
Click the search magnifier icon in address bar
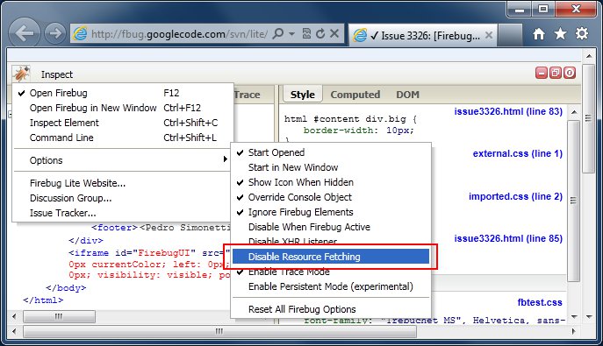277,34
